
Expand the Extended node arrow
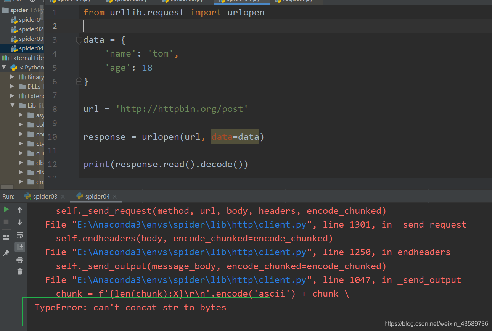(x=13, y=96)
